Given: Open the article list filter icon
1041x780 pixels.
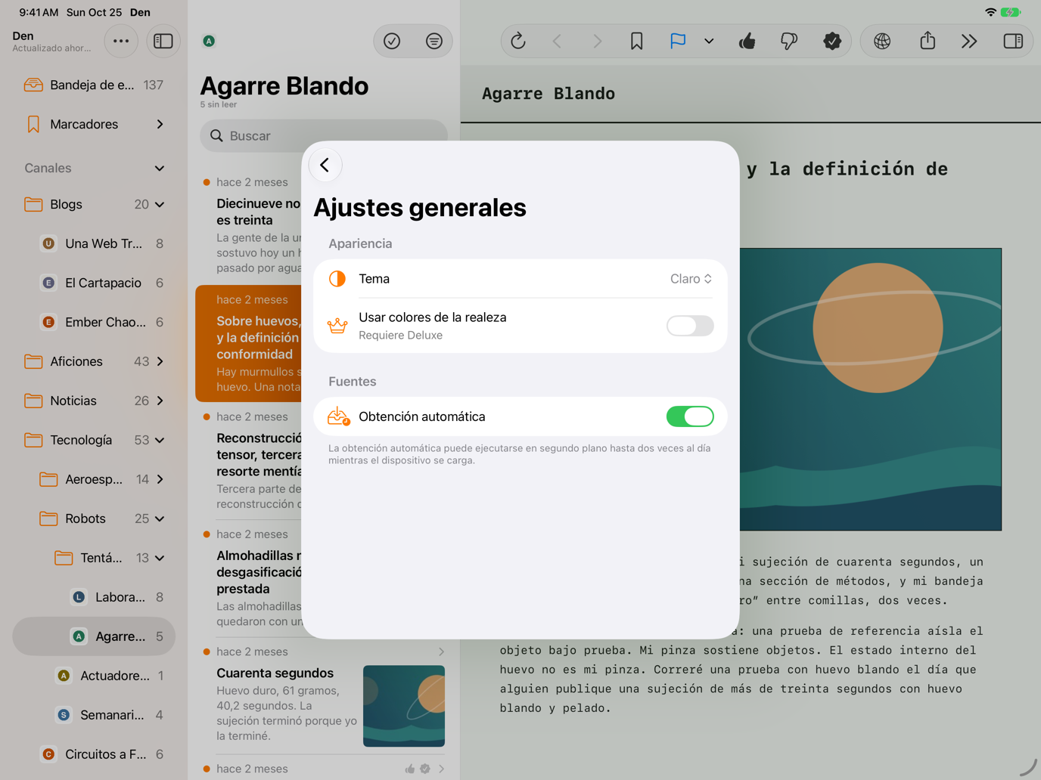Looking at the screenshot, I should (x=434, y=41).
